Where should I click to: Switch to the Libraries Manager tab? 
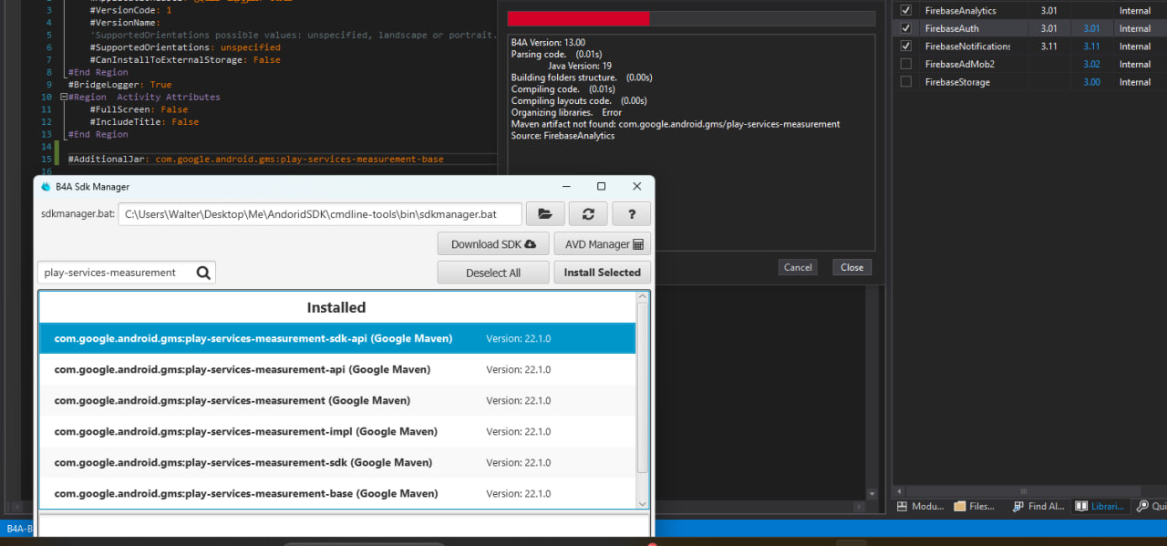point(1100,506)
